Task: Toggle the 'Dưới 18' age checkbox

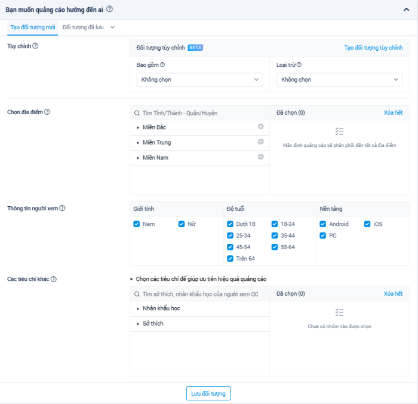Action: pos(230,224)
